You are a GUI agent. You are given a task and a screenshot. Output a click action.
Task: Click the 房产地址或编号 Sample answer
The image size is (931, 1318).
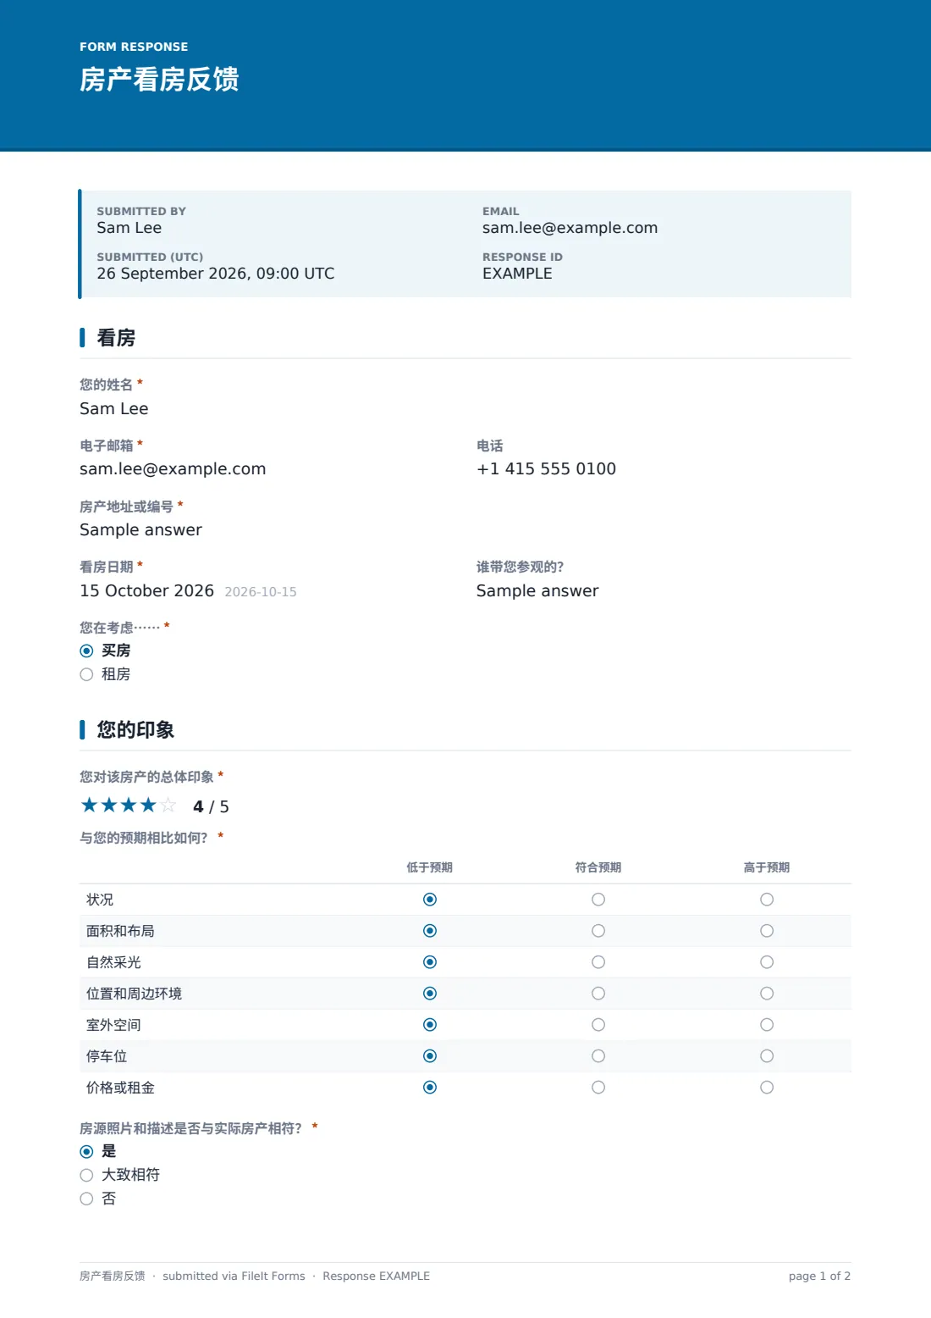[x=140, y=530]
